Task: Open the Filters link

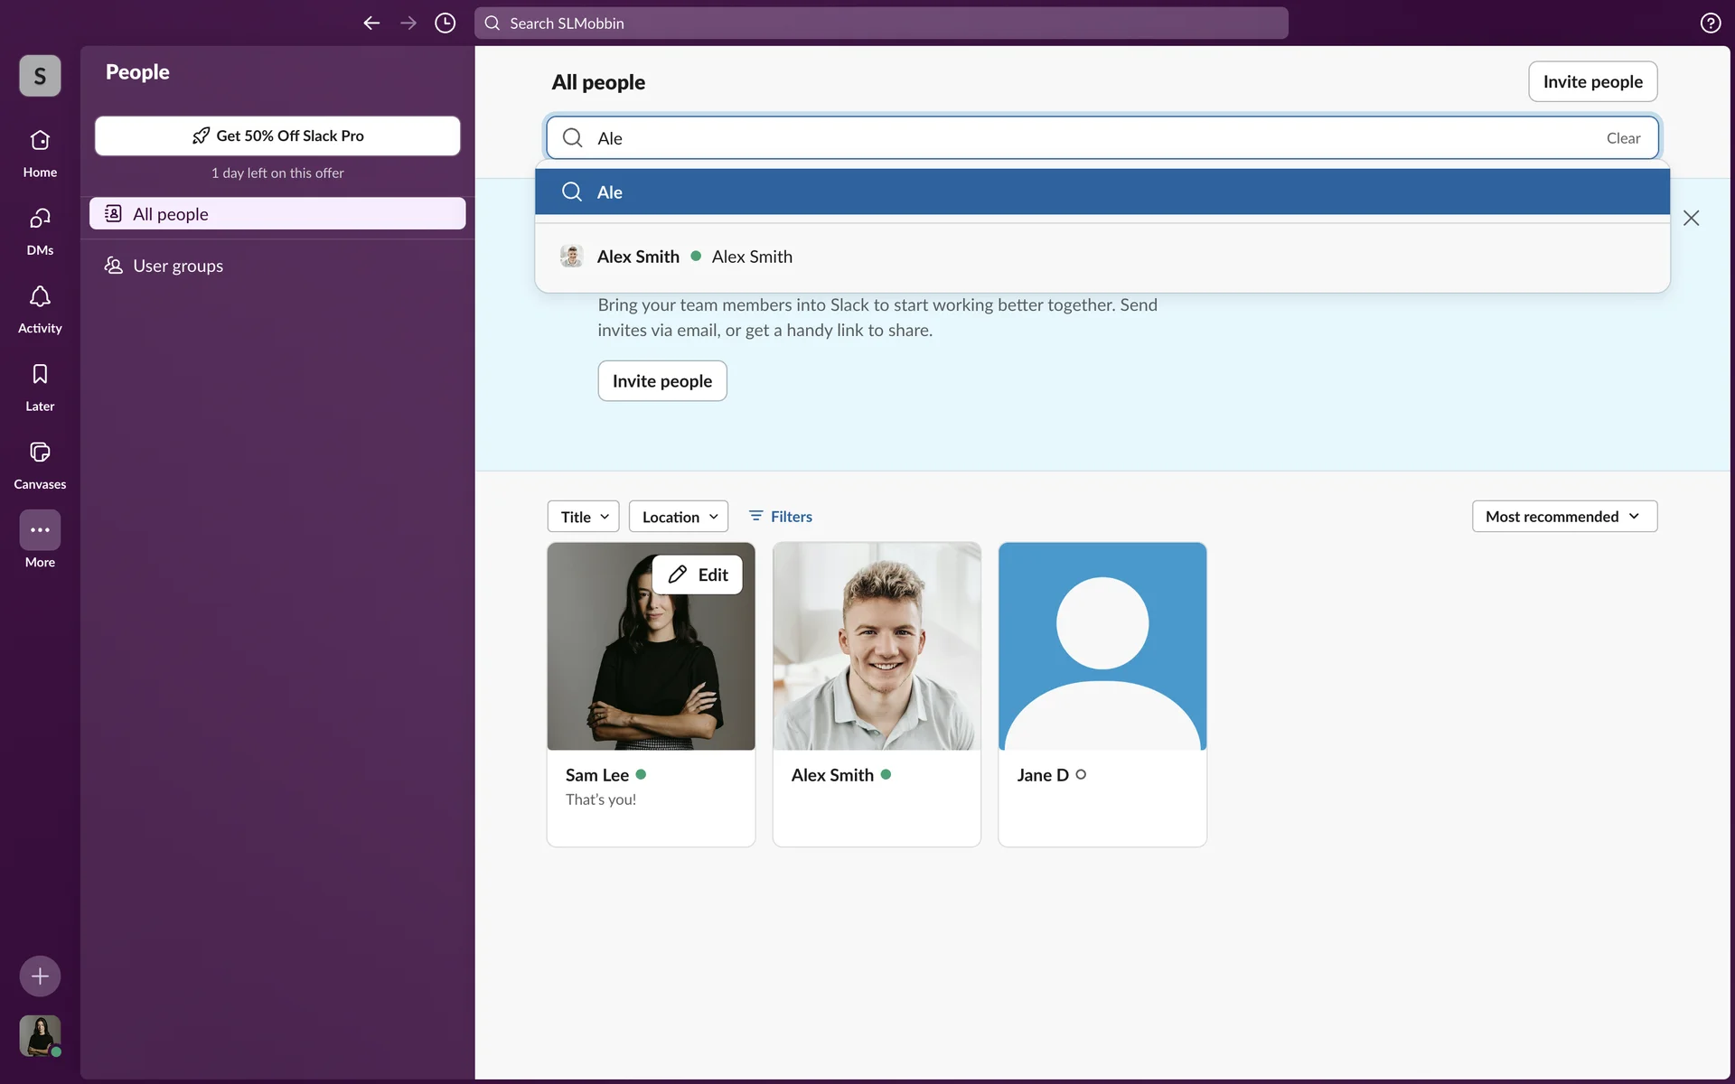Action: coord(781,517)
